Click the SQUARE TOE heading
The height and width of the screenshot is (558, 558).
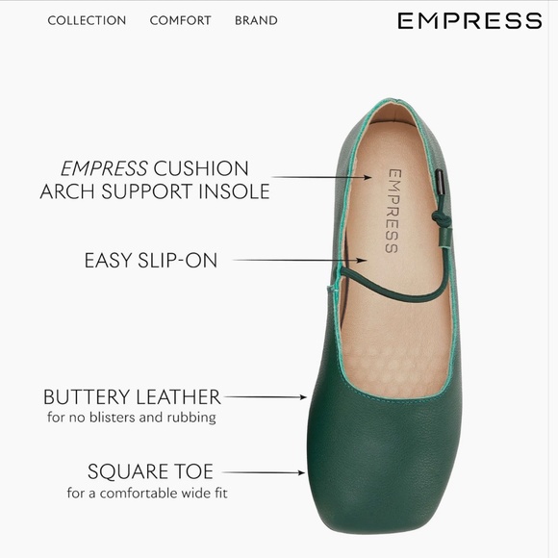pos(150,471)
